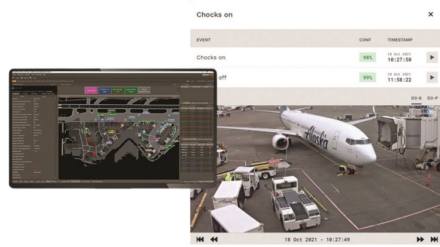Rewind the camera footage

click(x=214, y=239)
